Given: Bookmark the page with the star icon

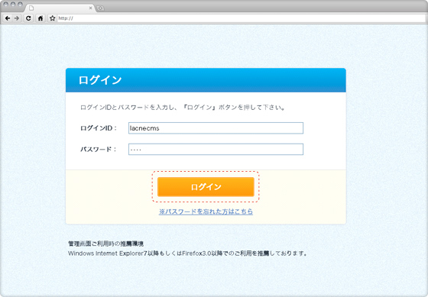Looking at the screenshot, I should pos(53,18).
